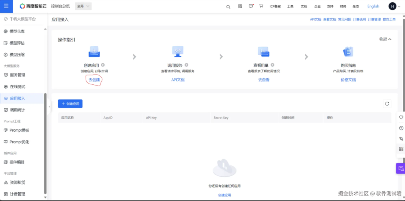The height and width of the screenshot is (201, 405).
Task: Open 财务 in top navigation
Action: pyautogui.click(x=343, y=6)
